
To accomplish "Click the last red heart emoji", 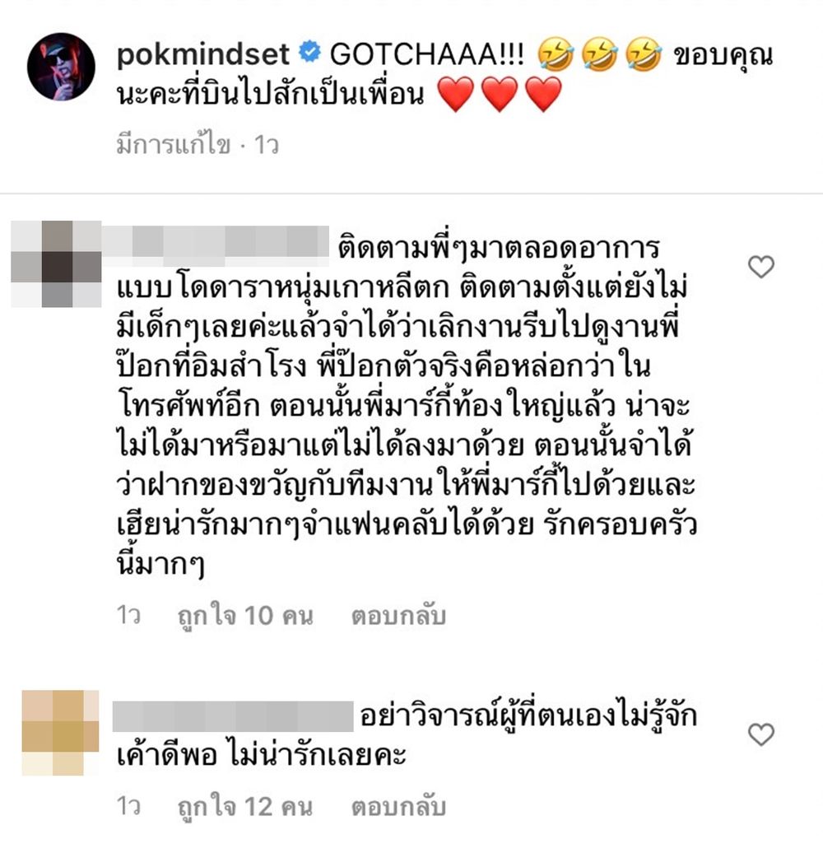I will coord(543,95).
